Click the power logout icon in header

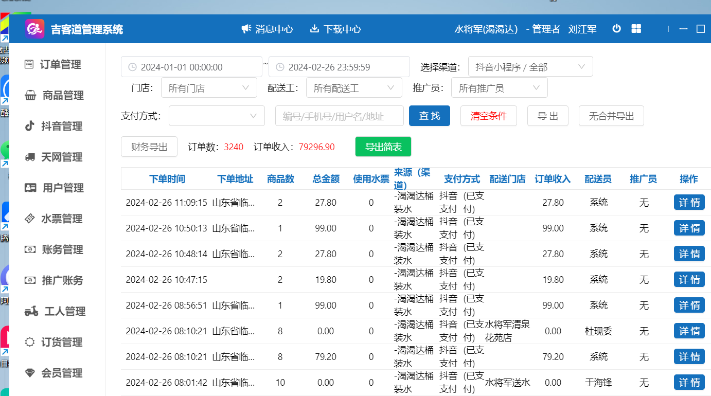tap(616, 29)
